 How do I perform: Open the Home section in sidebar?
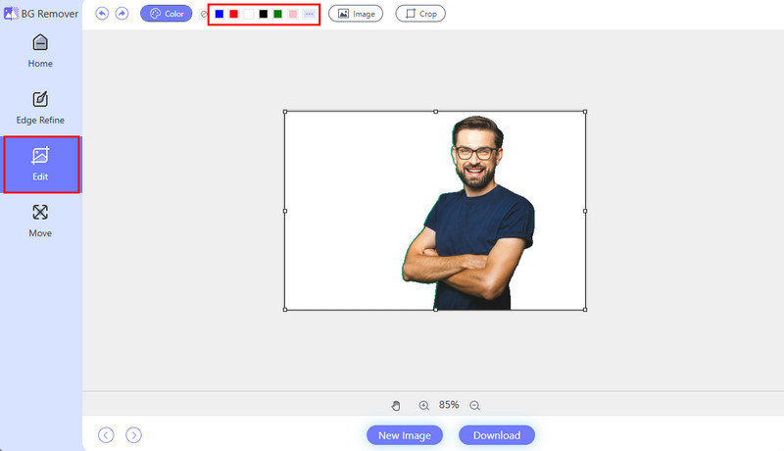(40, 51)
